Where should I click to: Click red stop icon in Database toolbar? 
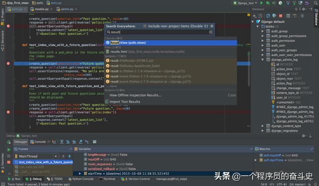pos(281,16)
